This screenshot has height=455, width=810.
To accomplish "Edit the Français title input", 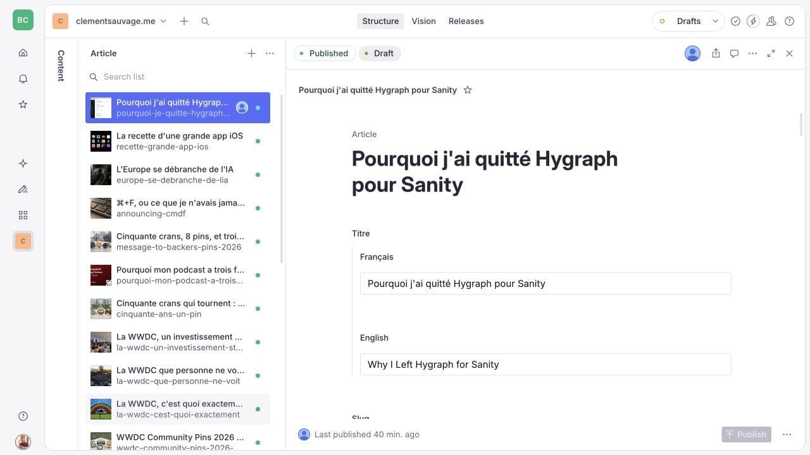I will pos(545,283).
